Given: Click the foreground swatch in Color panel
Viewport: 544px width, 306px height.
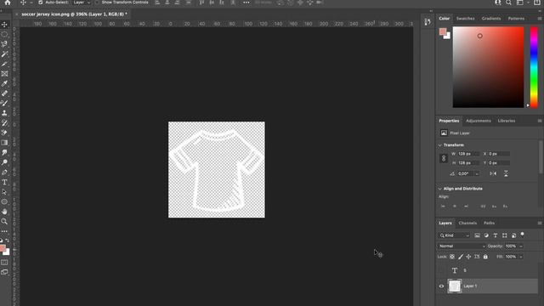Looking at the screenshot, I should coord(443,32).
